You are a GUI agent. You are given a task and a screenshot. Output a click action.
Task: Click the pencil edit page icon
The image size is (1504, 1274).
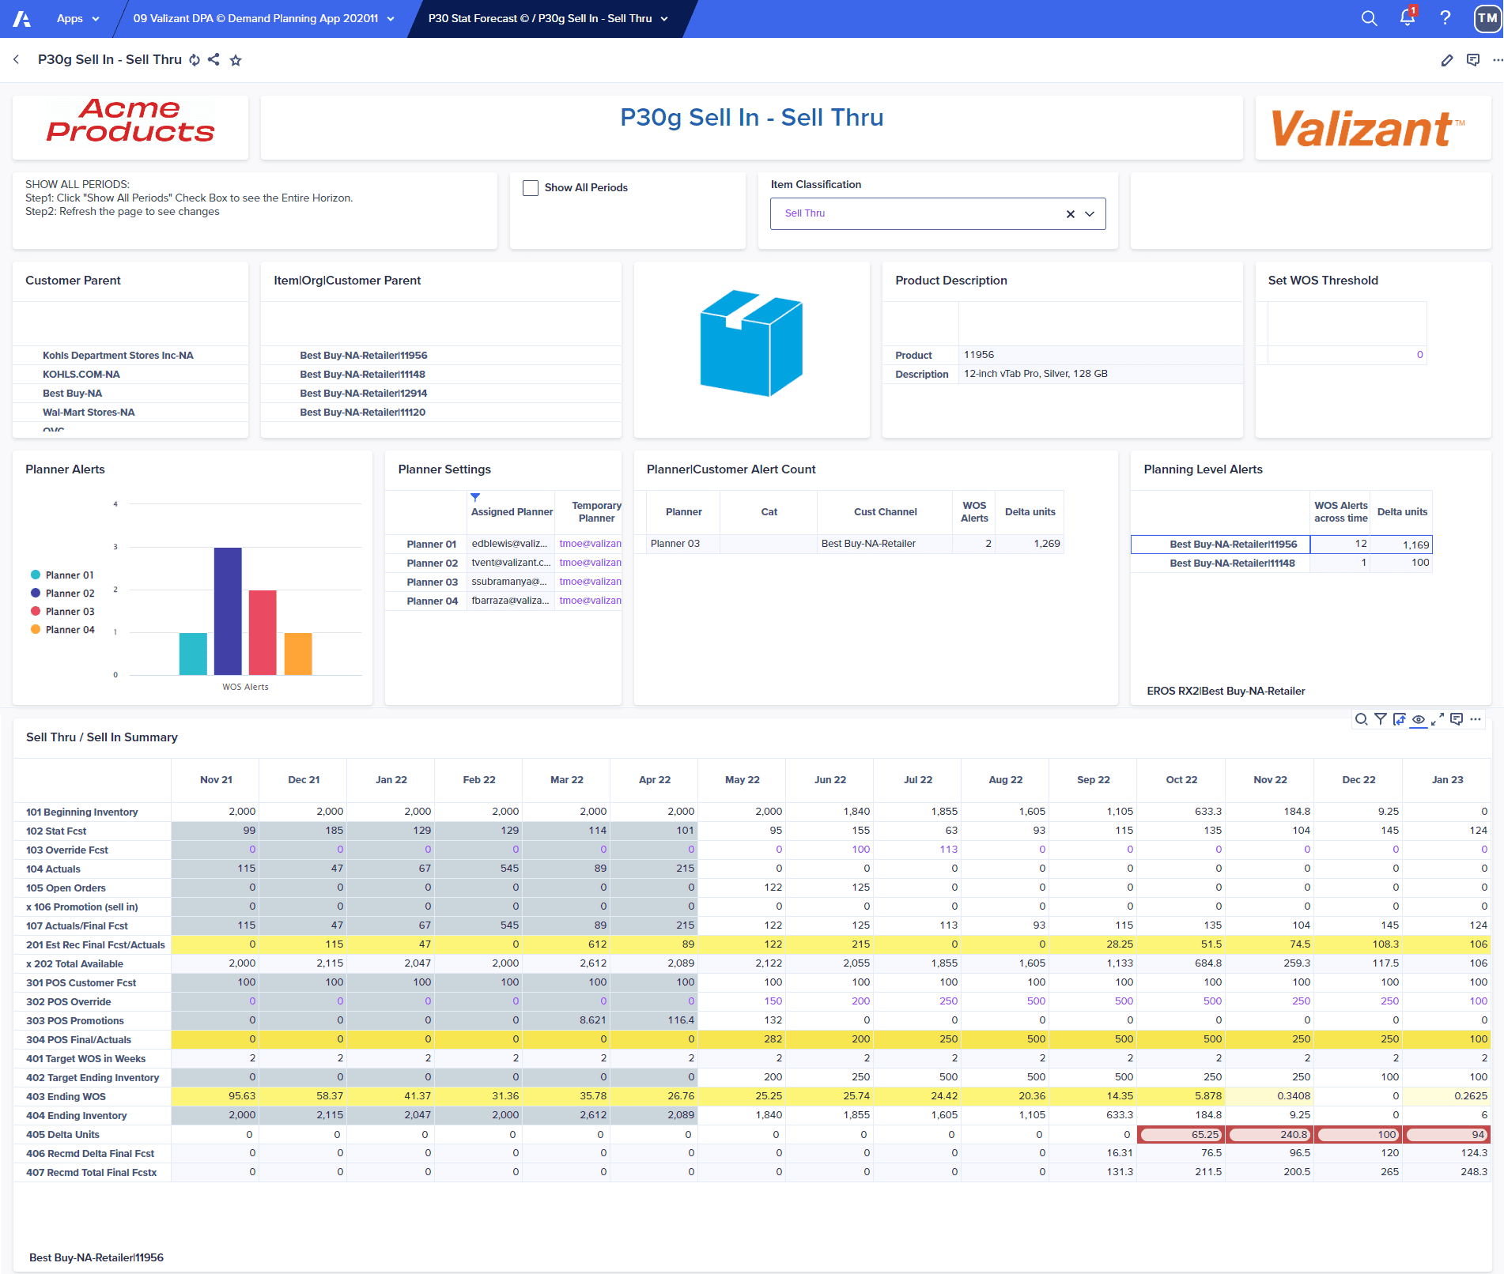pos(1446,60)
